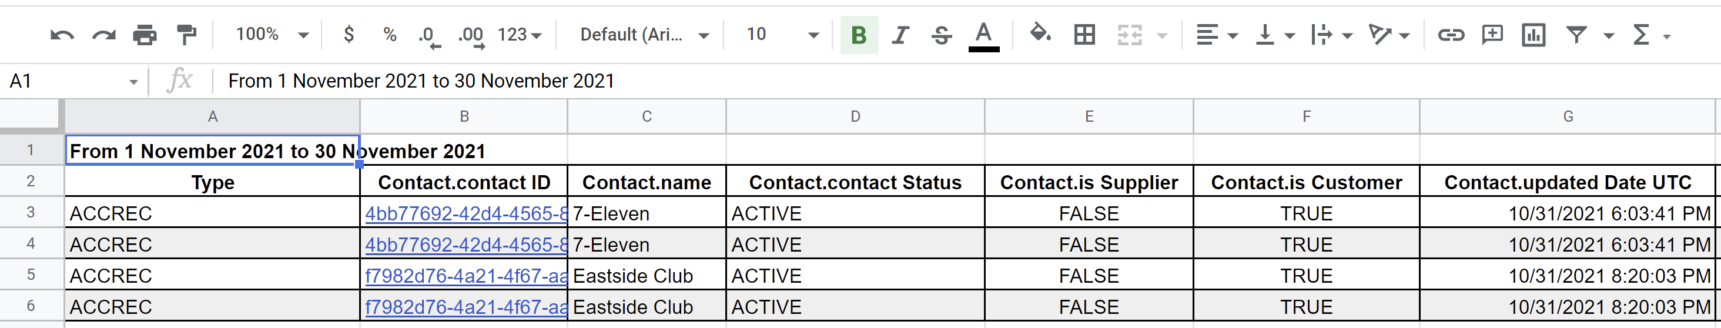Open the 100% zoom dropdown

tap(272, 35)
